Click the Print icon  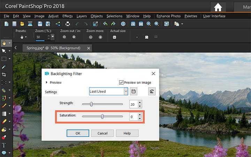click(68, 24)
